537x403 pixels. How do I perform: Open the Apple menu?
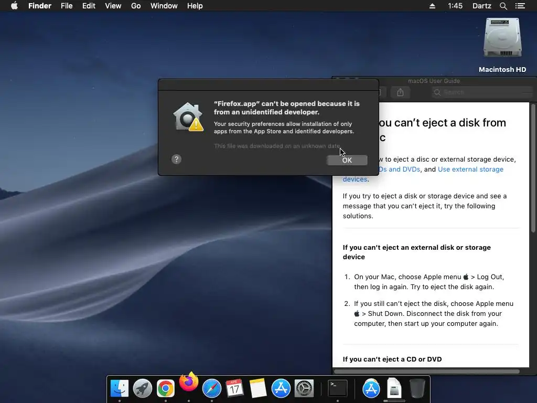click(14, 6)
